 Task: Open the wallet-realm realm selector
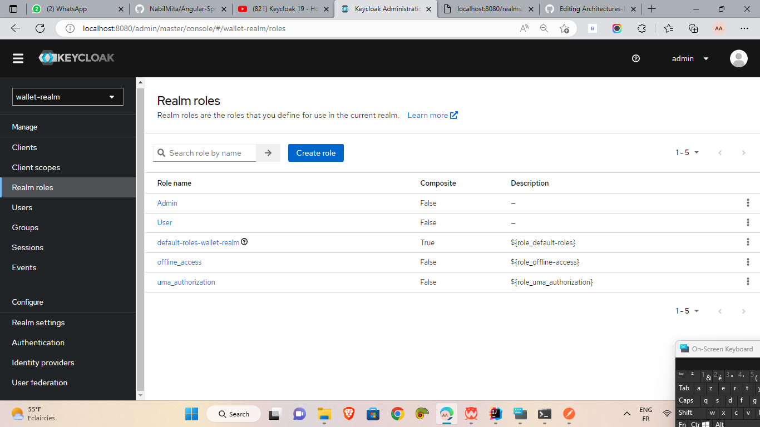pyautogui.click(x=67, y=96)
